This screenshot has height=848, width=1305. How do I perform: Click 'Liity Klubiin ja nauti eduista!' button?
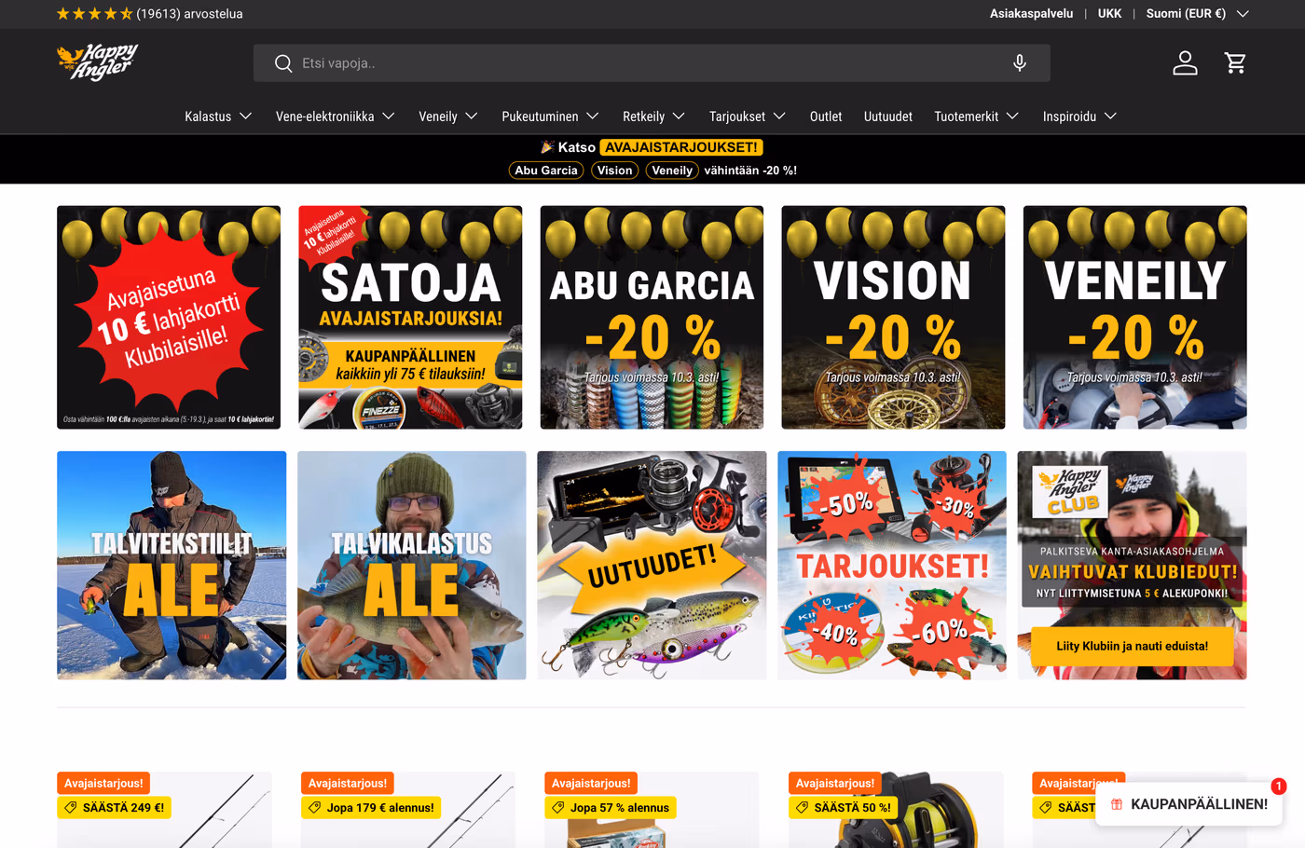tap(1133, 647)
